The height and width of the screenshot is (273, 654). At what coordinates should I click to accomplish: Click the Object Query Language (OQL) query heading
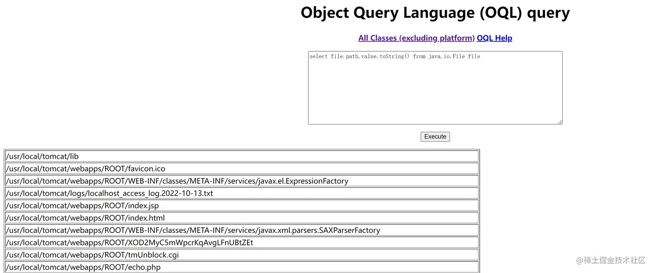coord(435,13)
